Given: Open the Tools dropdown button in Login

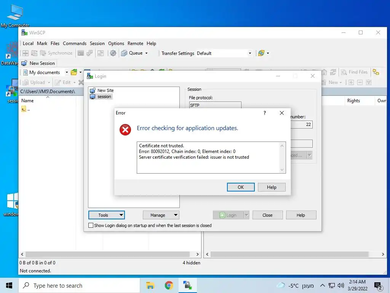Looking at the screenshot, I should (107, 215).
